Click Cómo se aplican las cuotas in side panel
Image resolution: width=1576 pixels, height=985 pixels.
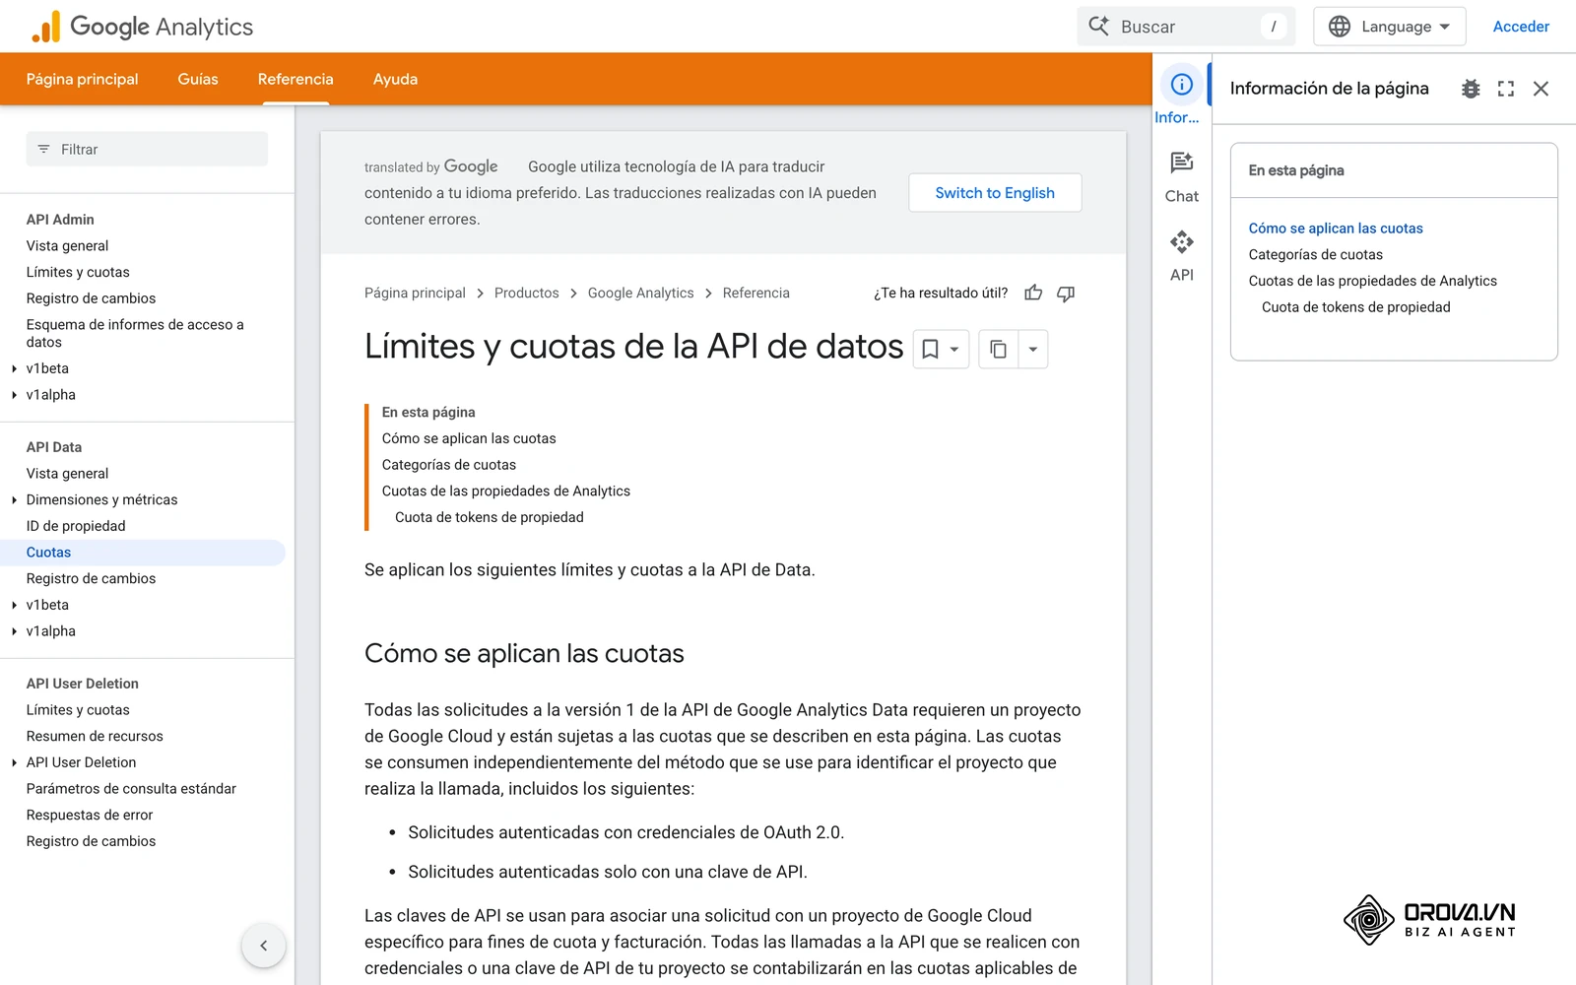(1336, 229)
